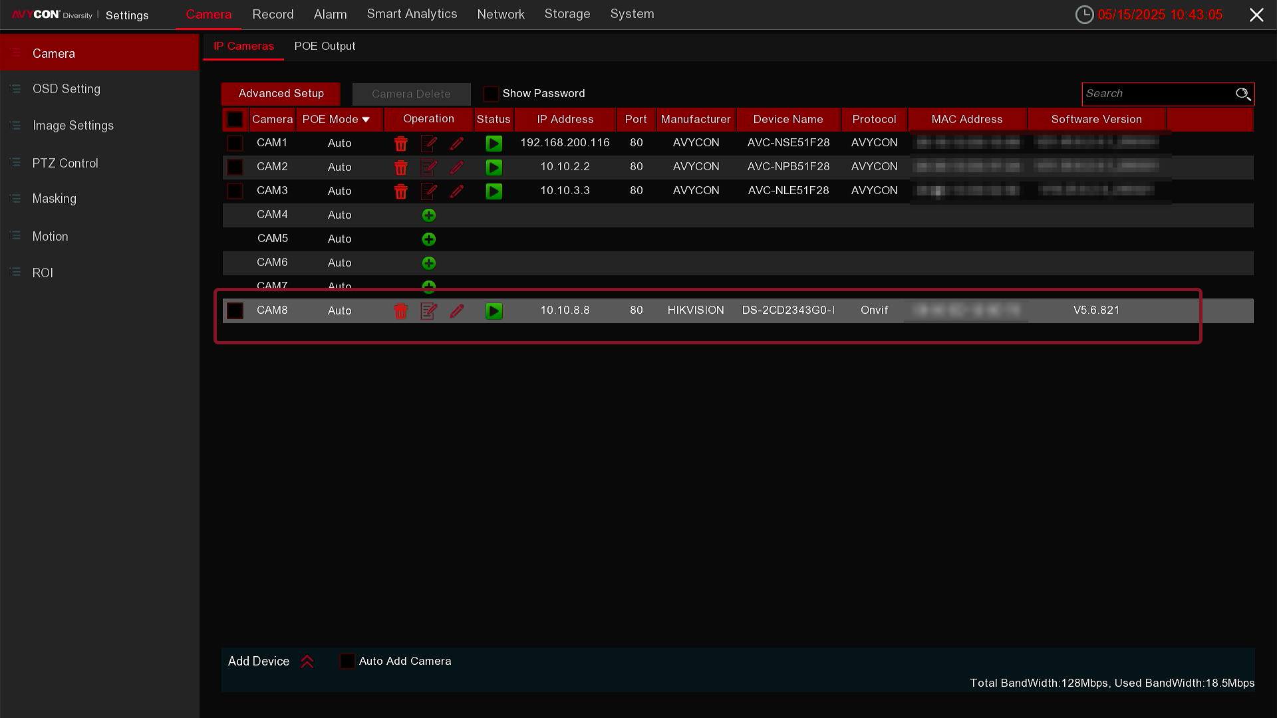Click the edit form icon for CAM2
1277x718 pixels.
429,168
